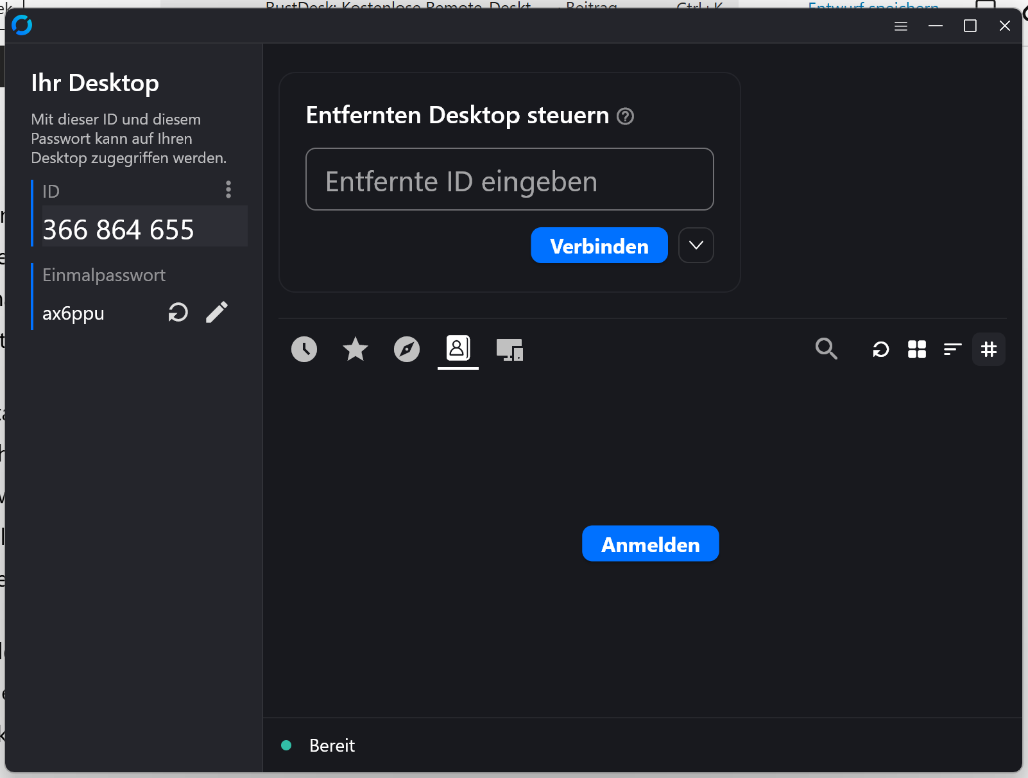Screen dimensions: 1028x778
Task: Open the three-dot menu beside ID
Action: pos(228,189)
